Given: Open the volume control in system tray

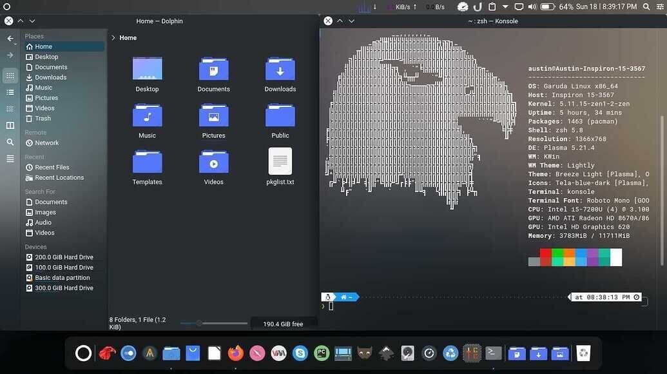Looking at the screenshot, I should click(532, 7).
